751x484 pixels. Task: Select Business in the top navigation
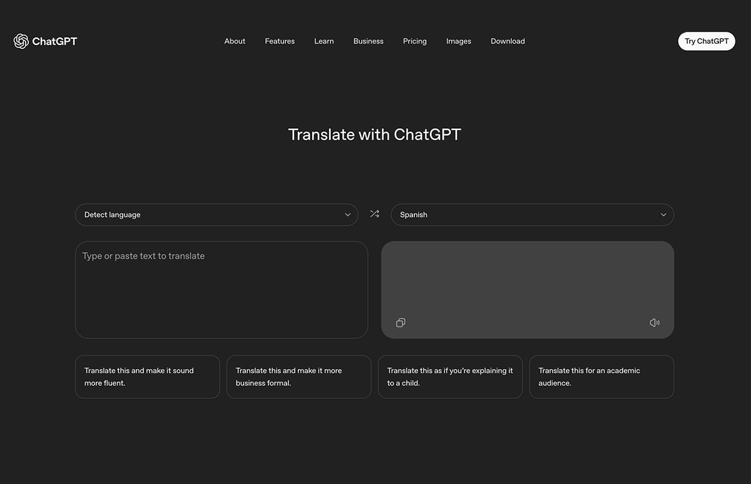[x=369, y=41]
